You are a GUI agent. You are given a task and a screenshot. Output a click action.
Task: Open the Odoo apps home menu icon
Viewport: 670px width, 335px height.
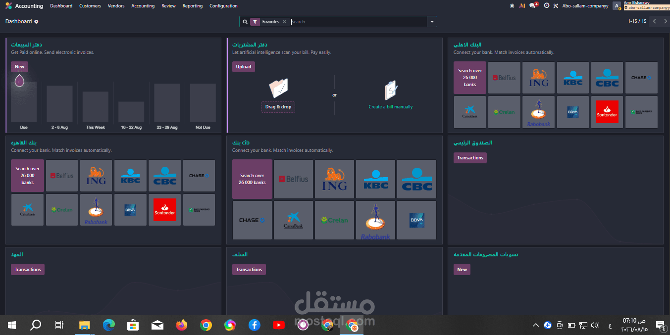9,6
